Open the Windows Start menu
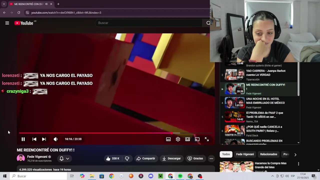 [4, 176]
